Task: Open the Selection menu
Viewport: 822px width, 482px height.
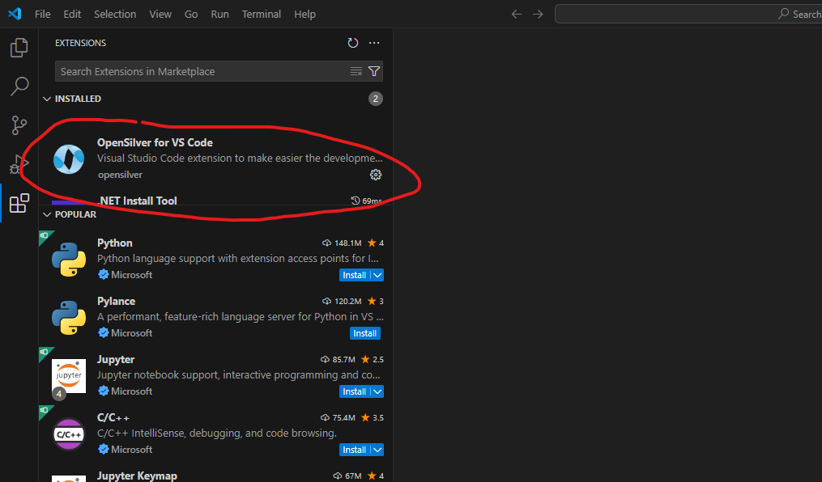Action: (x=115, y=14)
